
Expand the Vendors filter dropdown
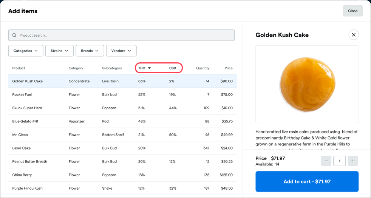121,51
